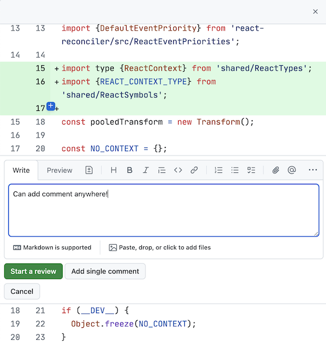
Task: Apply italic formatting in comment toolbar
Action: 146,170
